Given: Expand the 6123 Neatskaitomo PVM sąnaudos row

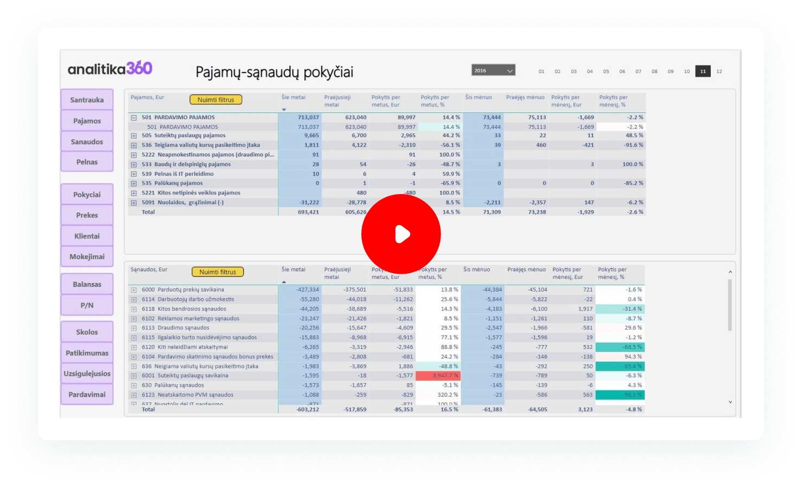Looking at the screenshot, I should click(133, 395).
